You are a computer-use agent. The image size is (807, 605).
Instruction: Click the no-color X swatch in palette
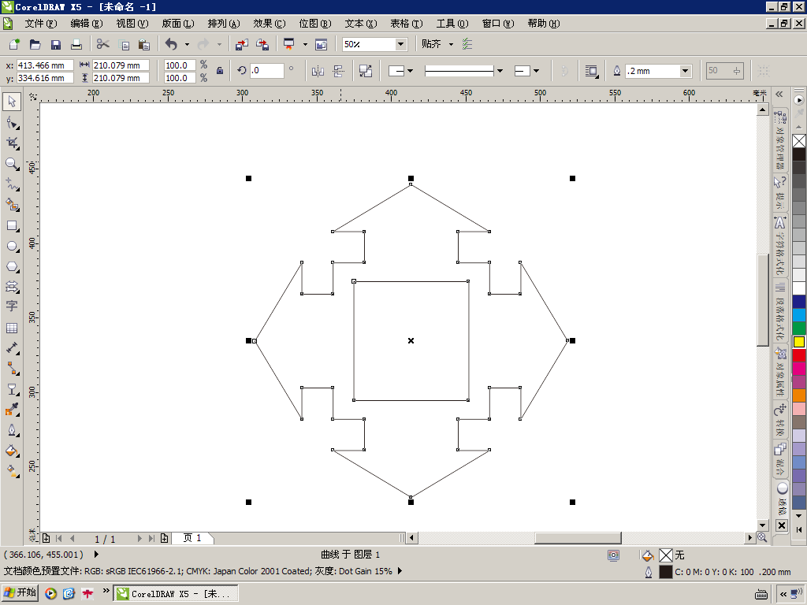(799, 140)
